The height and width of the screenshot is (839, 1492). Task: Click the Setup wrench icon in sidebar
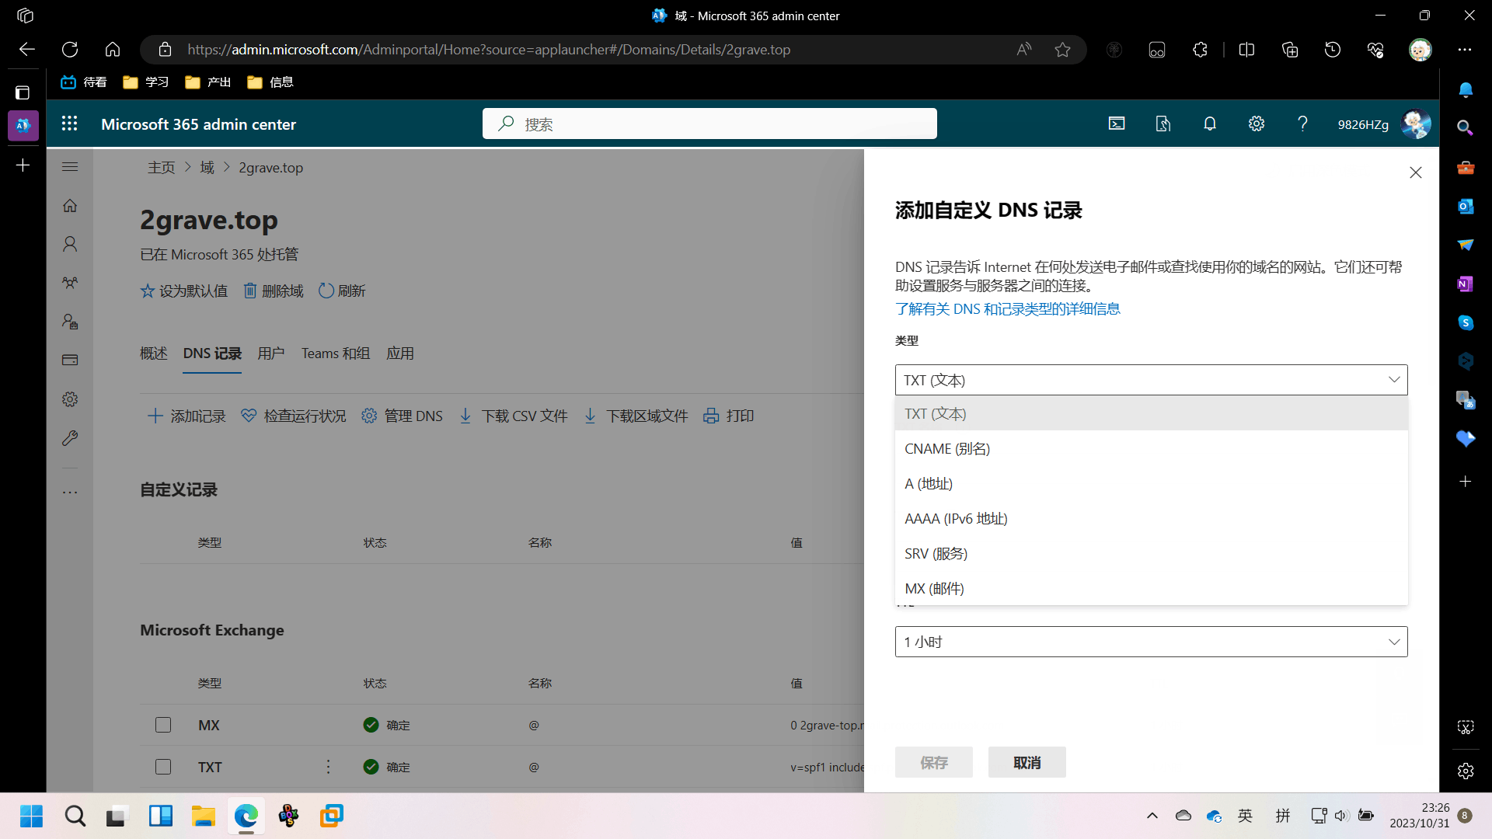70,438
